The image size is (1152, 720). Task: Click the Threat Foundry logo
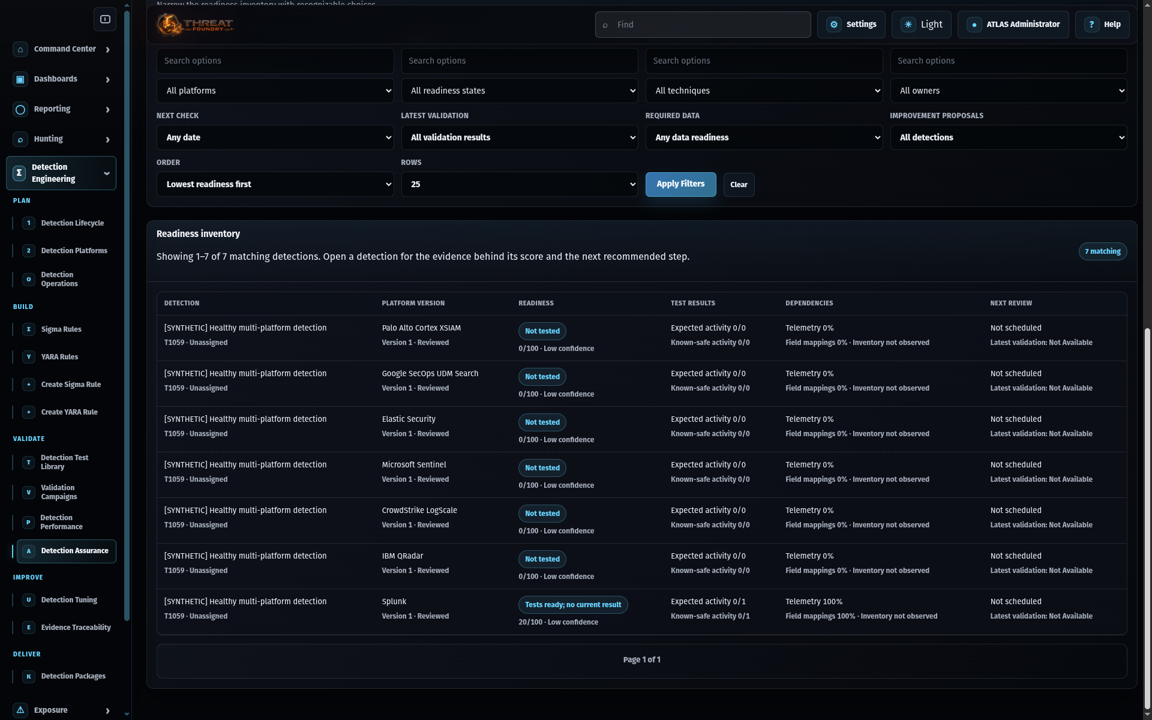point(195,25)
